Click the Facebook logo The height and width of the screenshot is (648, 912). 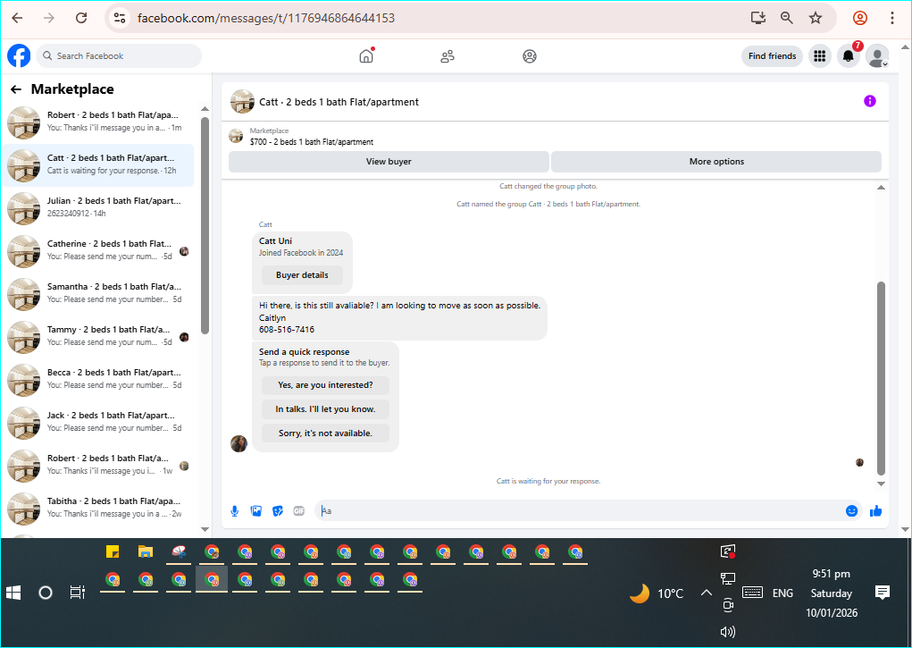[x=19, y=56]
